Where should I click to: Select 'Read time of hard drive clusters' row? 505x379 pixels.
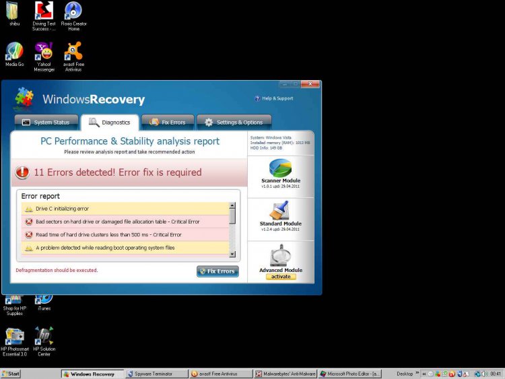[125, 235]
